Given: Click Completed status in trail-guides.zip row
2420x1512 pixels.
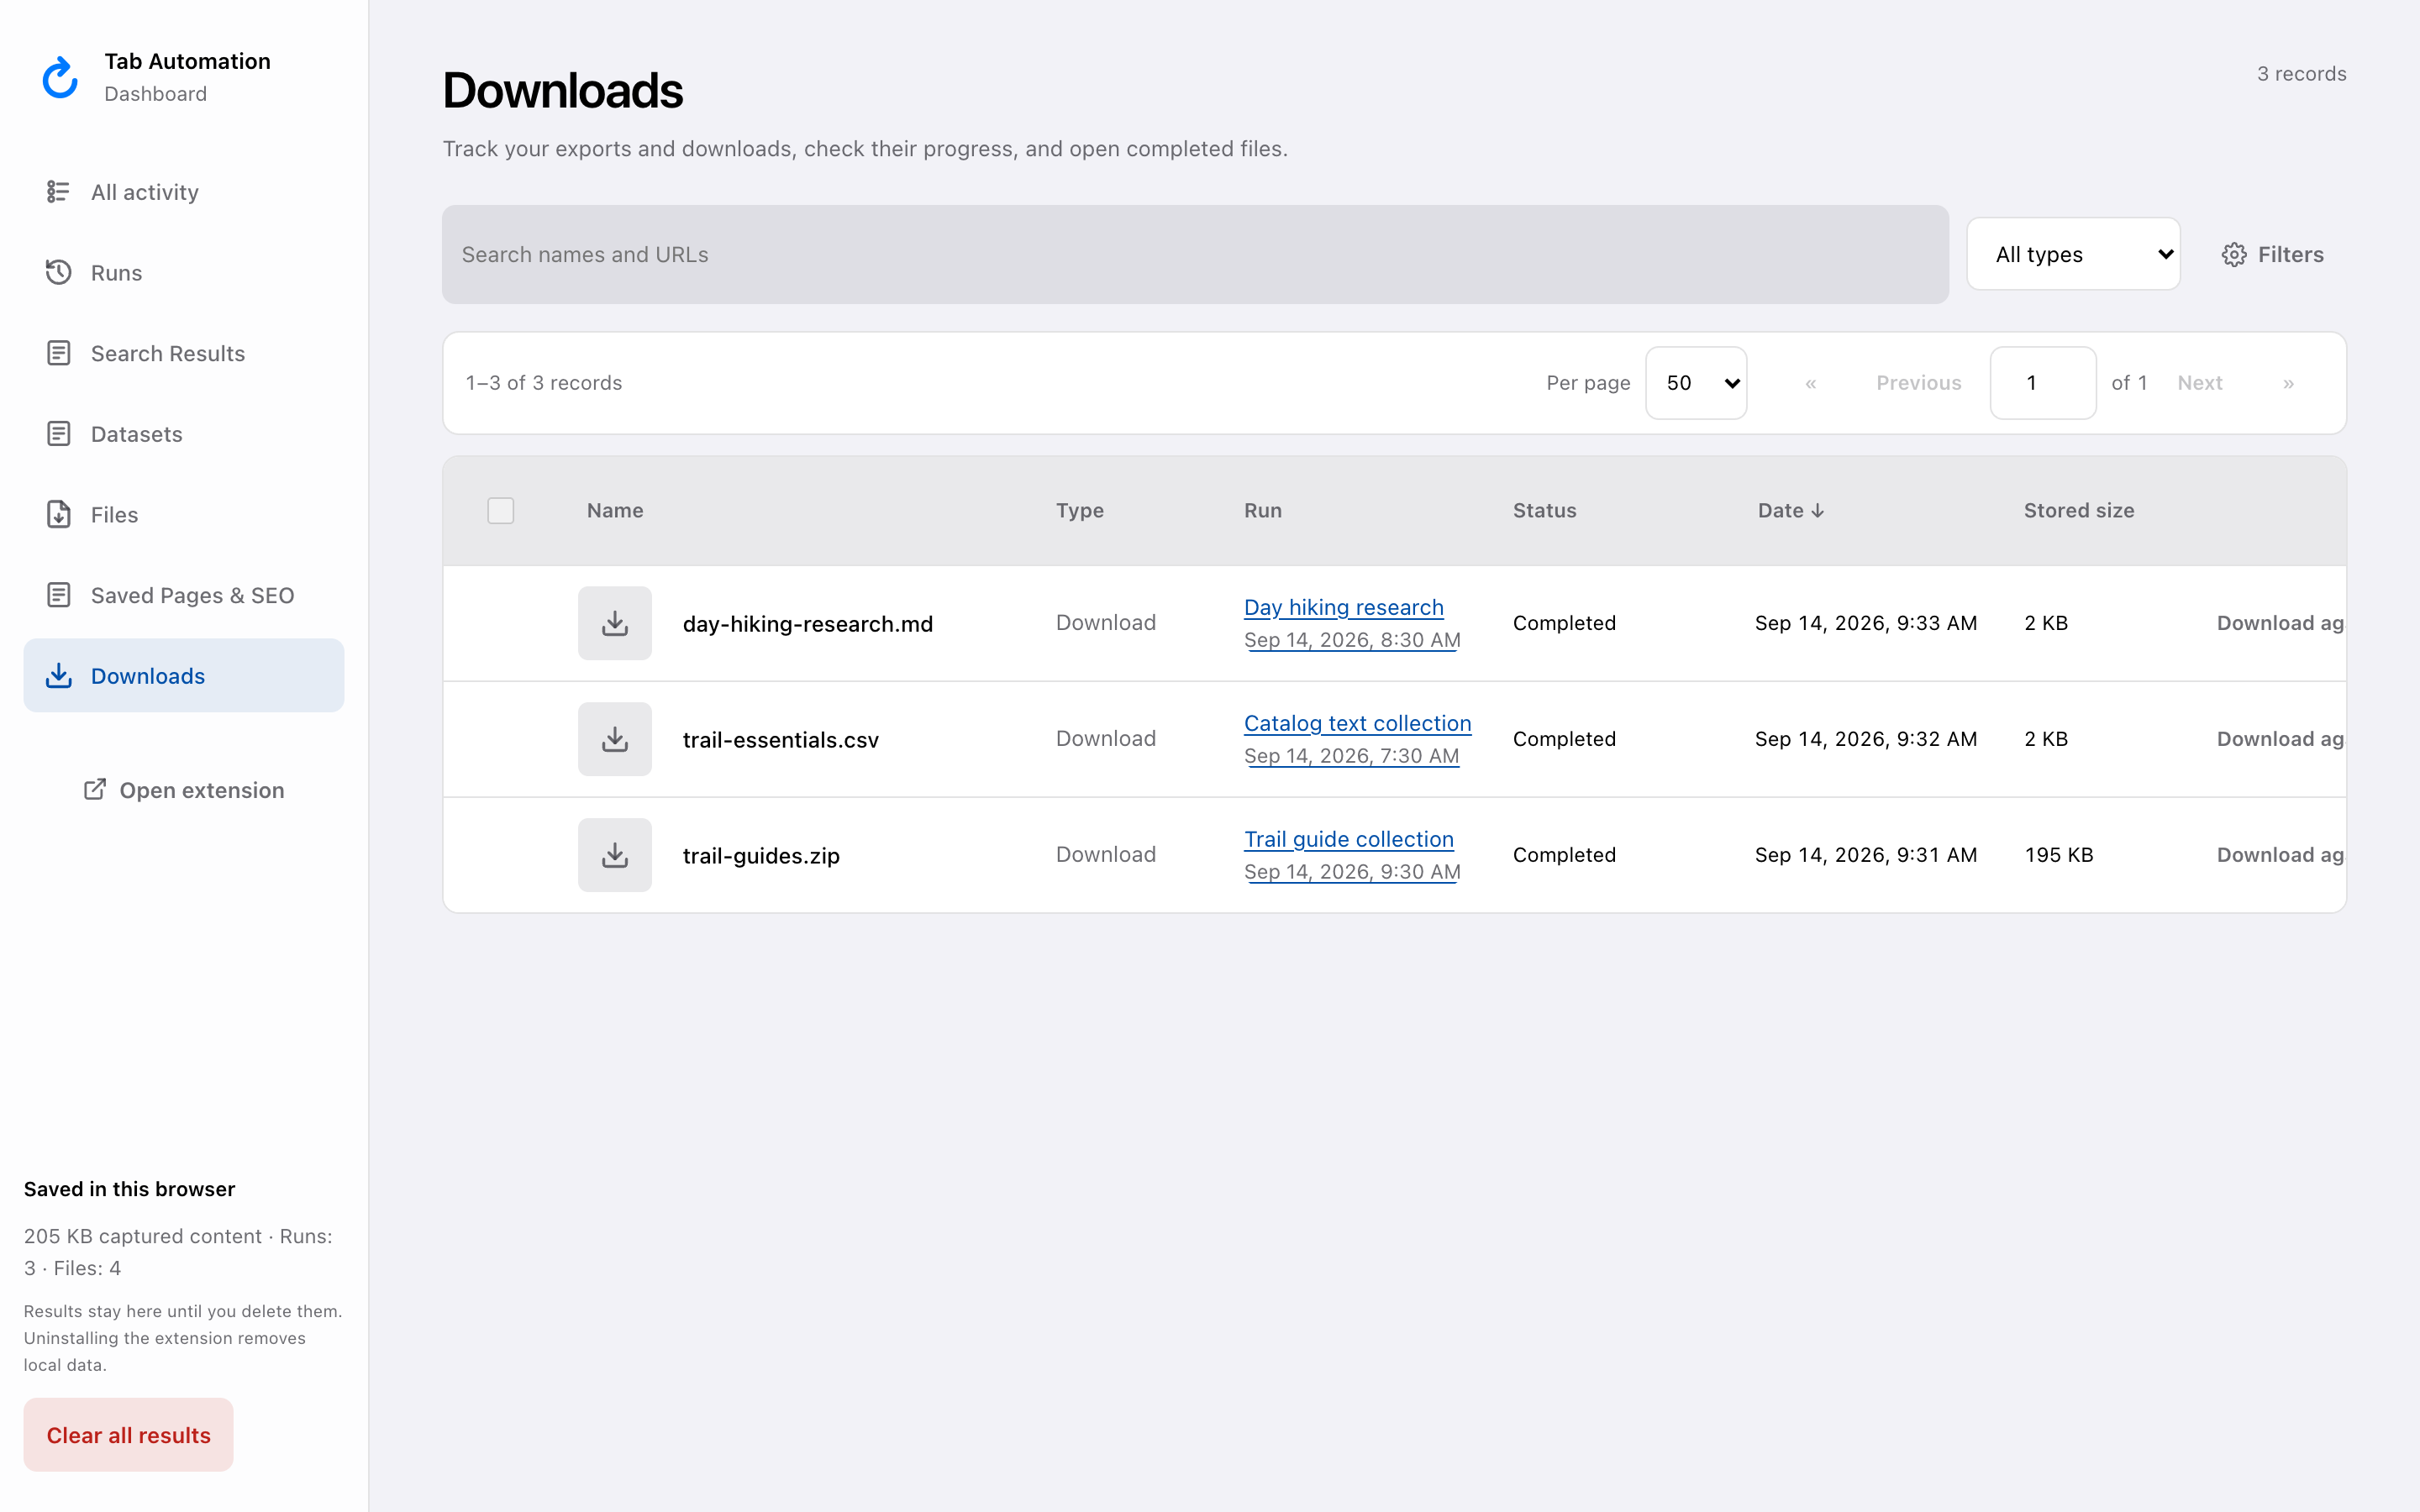Looking at the screenshot, I should coord(1564,855).
